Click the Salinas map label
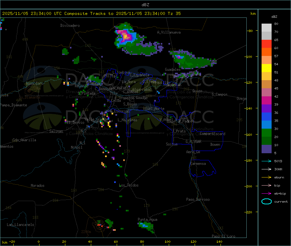 [x=56, y=131]
